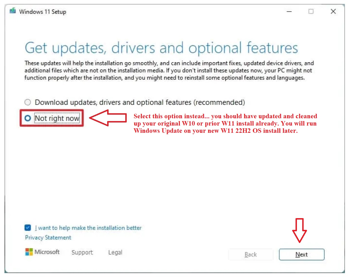Open the Legal link
Screen dimensions: 348x277
pyautogui.click(x=115, y=252)
